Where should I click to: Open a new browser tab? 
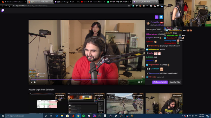pyautogui.click(x=161, y=2)
